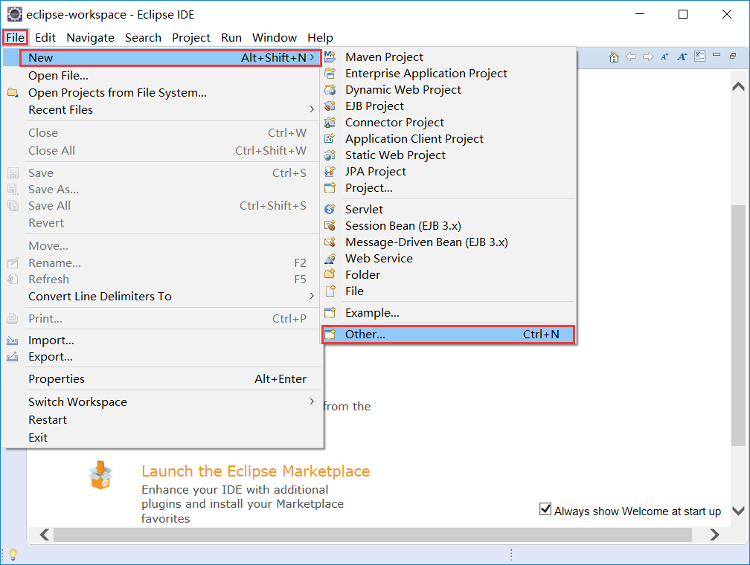Click the Servlet icon
Screen dimensions: 750x565
point(330,209)
